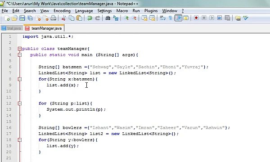Toggle Show All Characters pilcrow icon
Viewport: 270px width, 162px height.
pyautogui.click(x=170, y=18)
